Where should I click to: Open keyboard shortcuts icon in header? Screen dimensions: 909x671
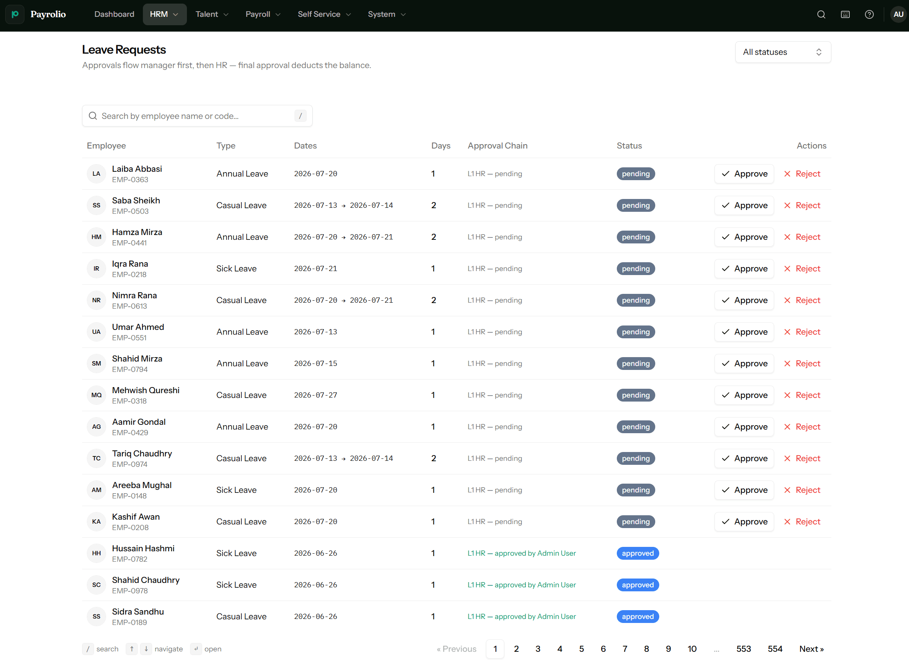pyautogui.click(x=845, y=15)
